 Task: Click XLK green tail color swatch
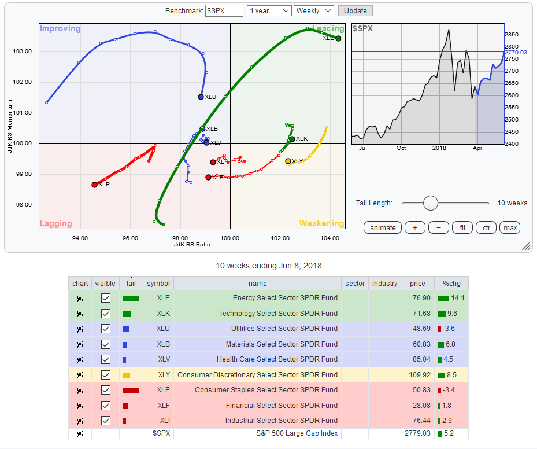click(x=127, y=314)
